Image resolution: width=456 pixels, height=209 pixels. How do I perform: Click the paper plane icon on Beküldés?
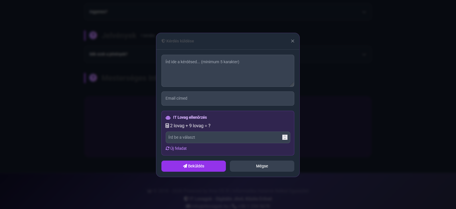tap(185, 166)
